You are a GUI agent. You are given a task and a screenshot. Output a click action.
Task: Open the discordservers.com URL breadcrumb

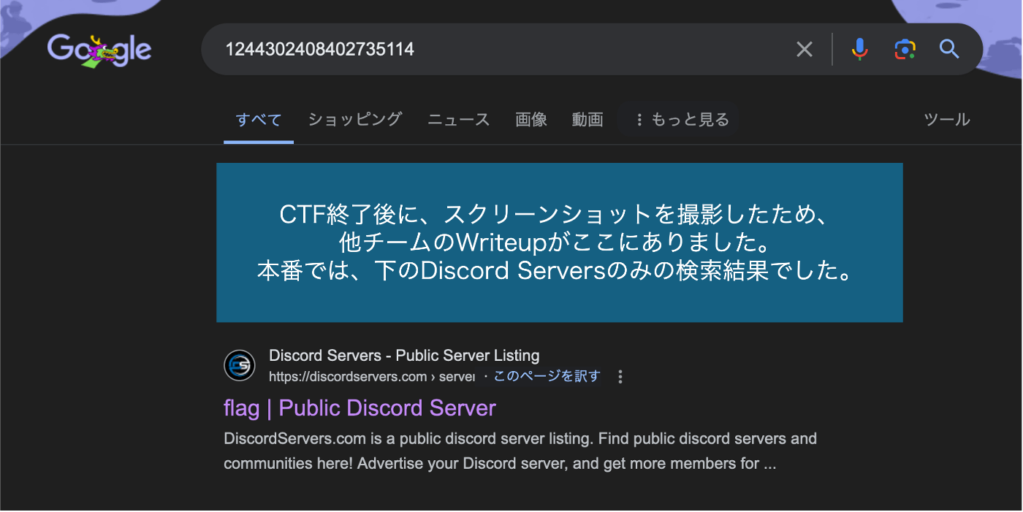[x=372, y=377]
